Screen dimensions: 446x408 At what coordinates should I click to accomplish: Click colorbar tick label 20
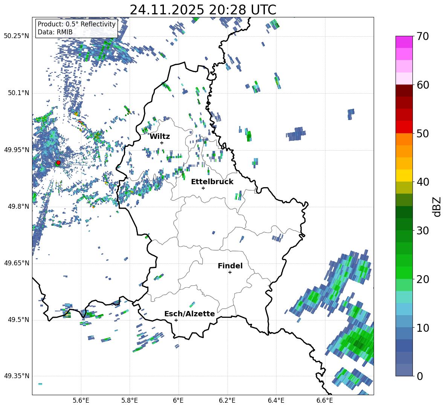coord(423,279)
